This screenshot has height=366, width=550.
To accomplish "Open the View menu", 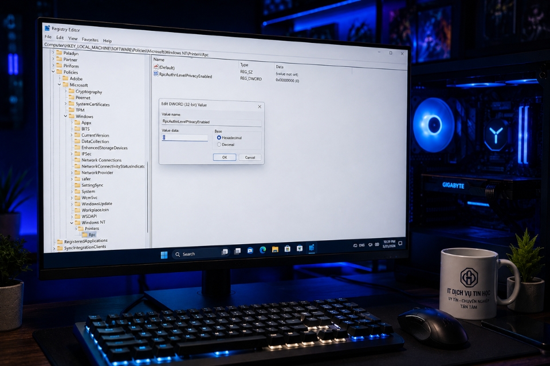I will (x=73, y=38).
